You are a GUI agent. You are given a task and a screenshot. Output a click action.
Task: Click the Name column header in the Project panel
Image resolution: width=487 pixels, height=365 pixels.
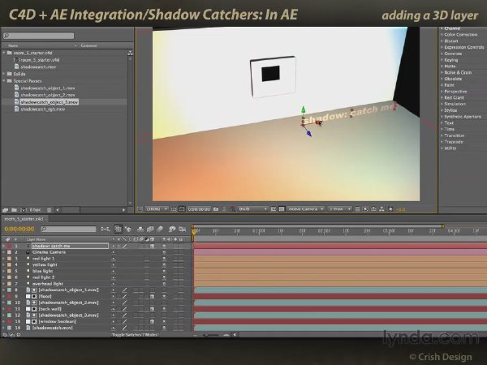click(13, 45)
